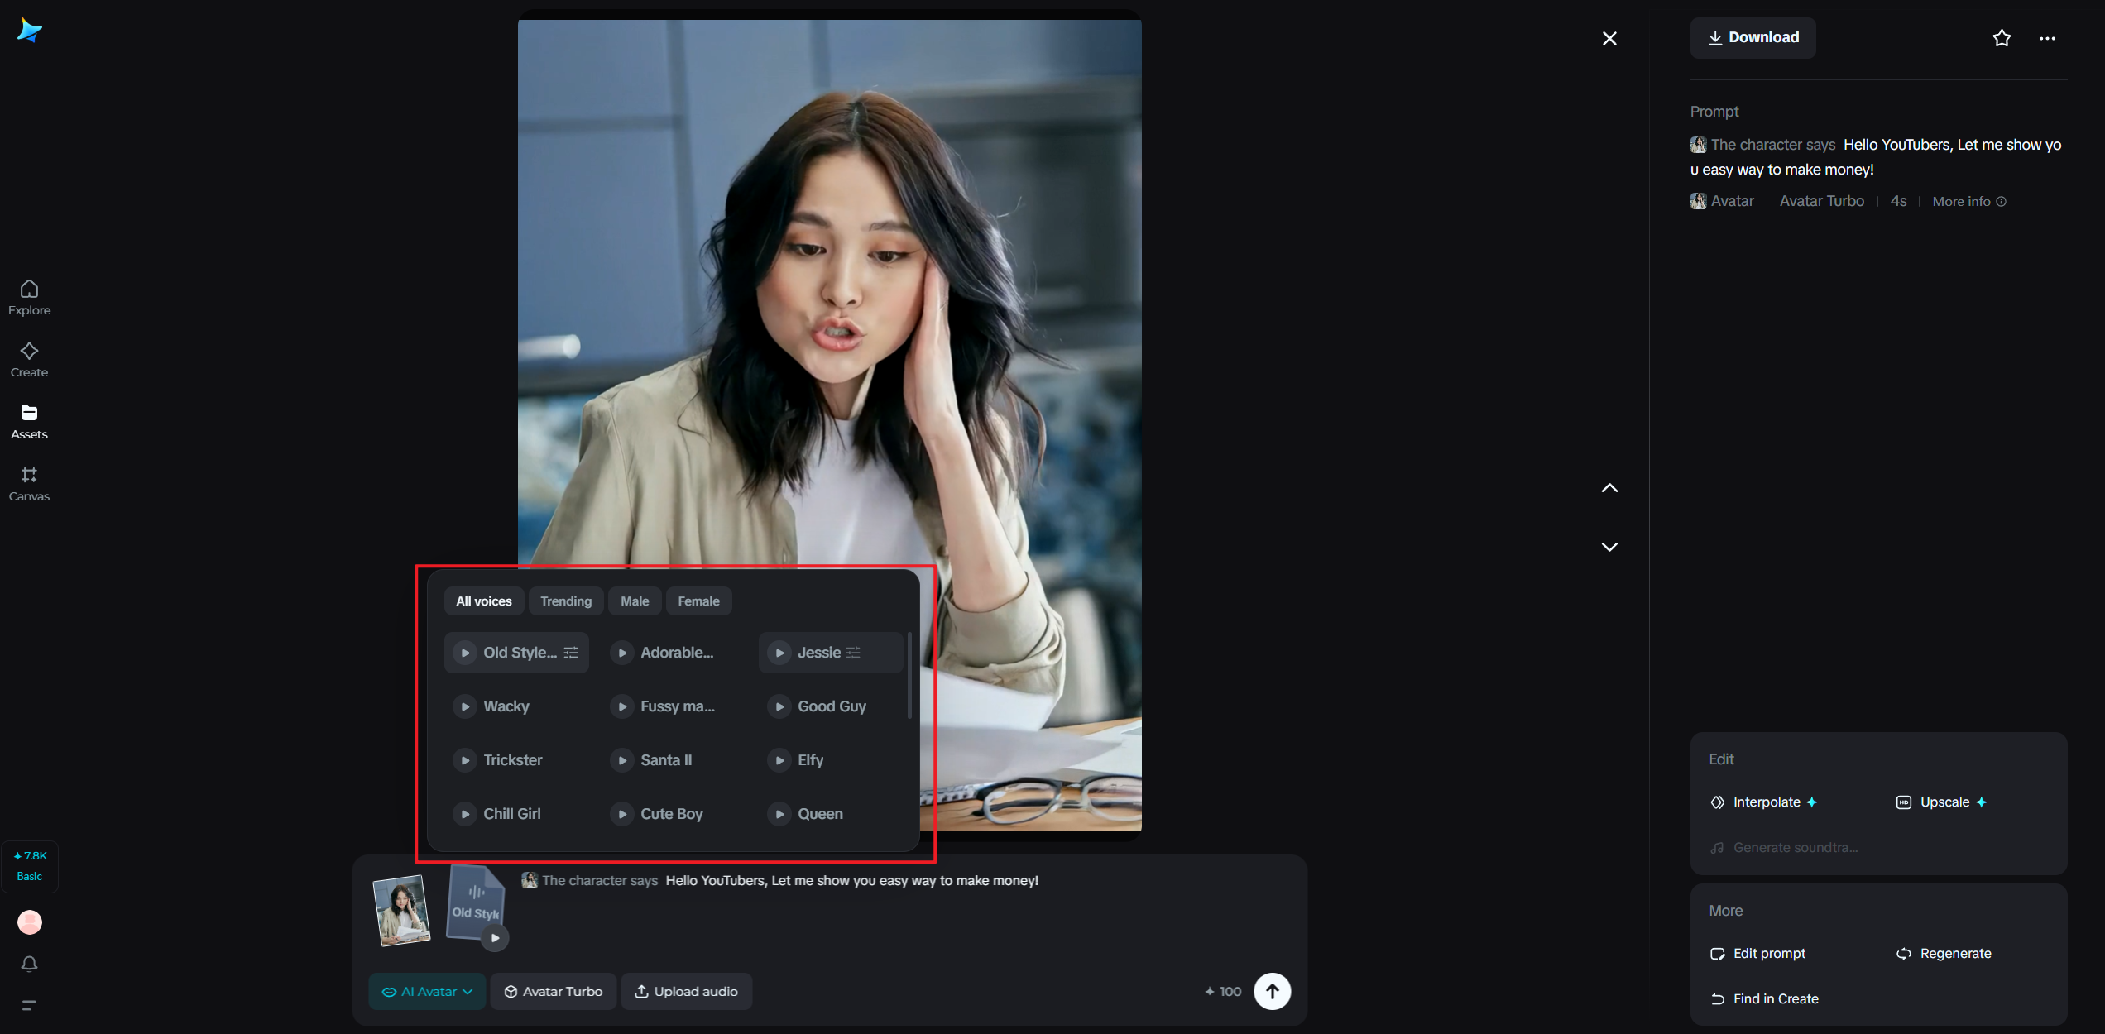This screenshot has height=1034, width=2105.
Task: Click Interpolate in the Edit panel
Action: click(1765, 802)
